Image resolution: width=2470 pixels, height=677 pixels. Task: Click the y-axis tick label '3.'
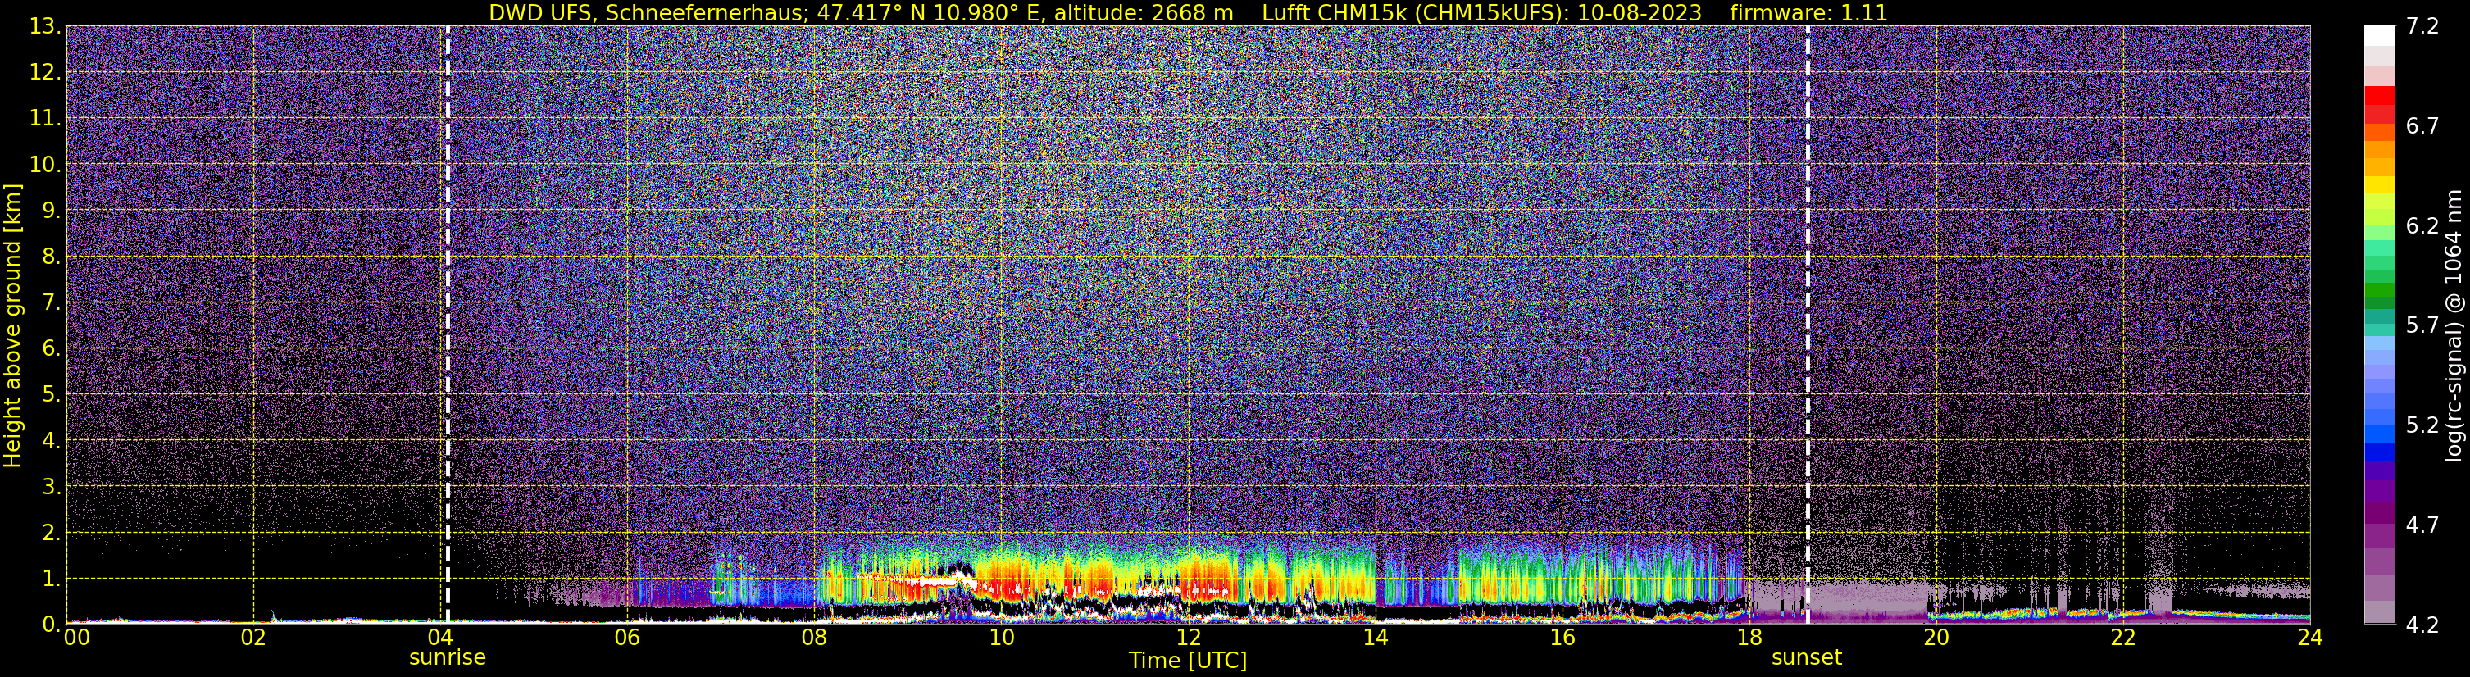click(x=51, y=487)
